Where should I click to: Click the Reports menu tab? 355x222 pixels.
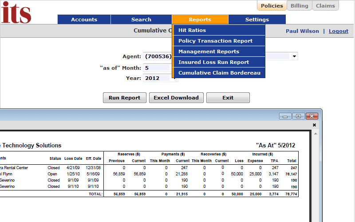point(200,20)
